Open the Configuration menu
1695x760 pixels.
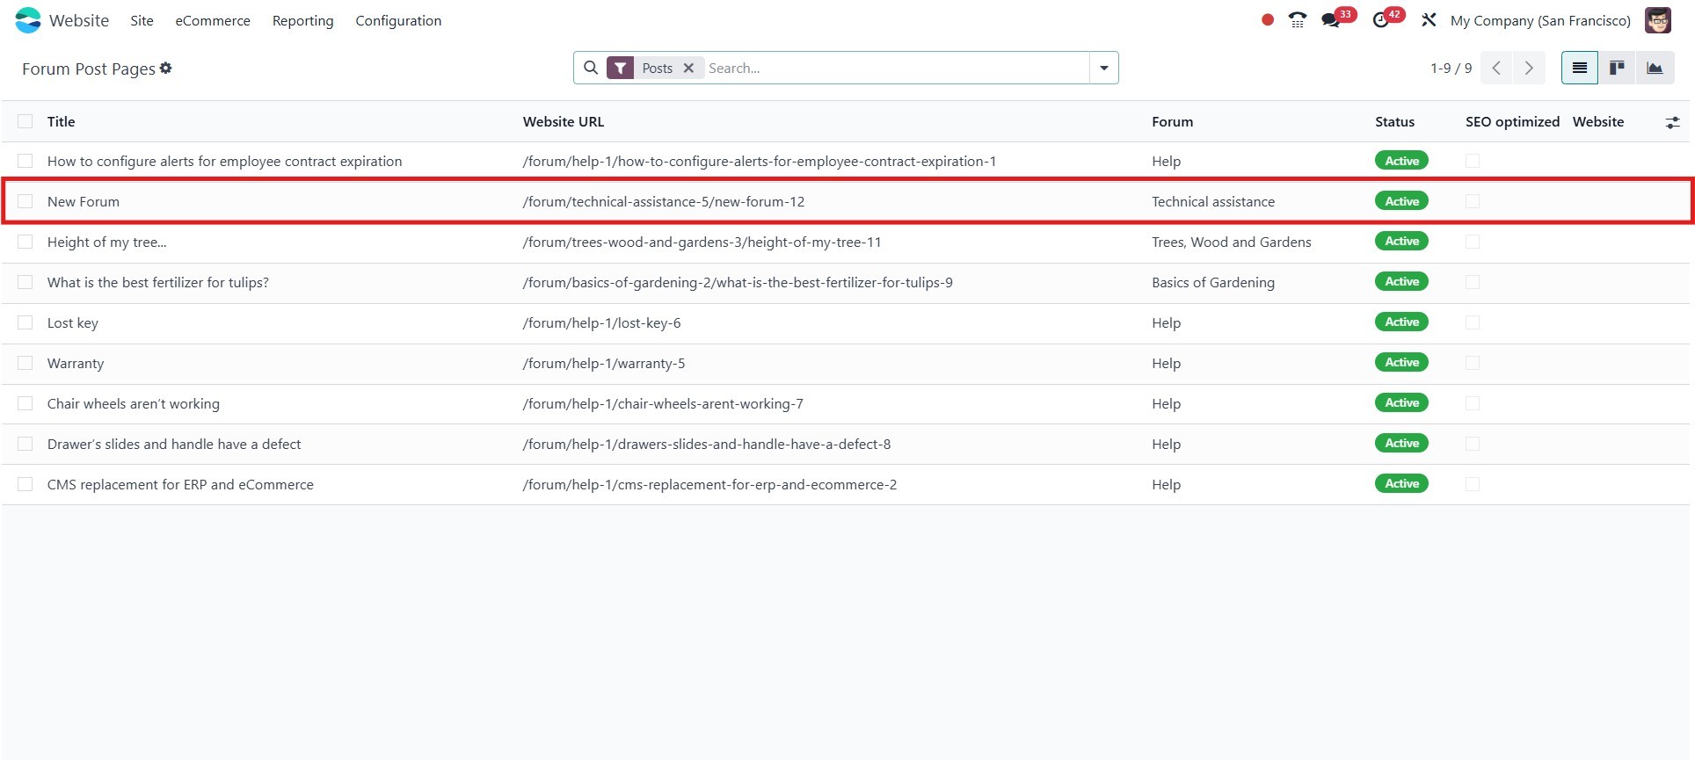tap(398, 20)
